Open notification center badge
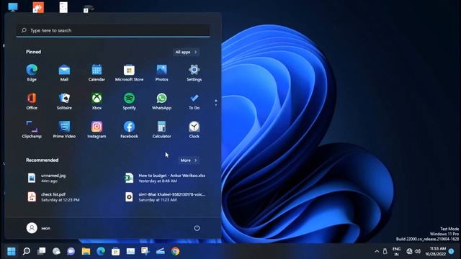The image size is (461, 259). click(x=452, y=251)
